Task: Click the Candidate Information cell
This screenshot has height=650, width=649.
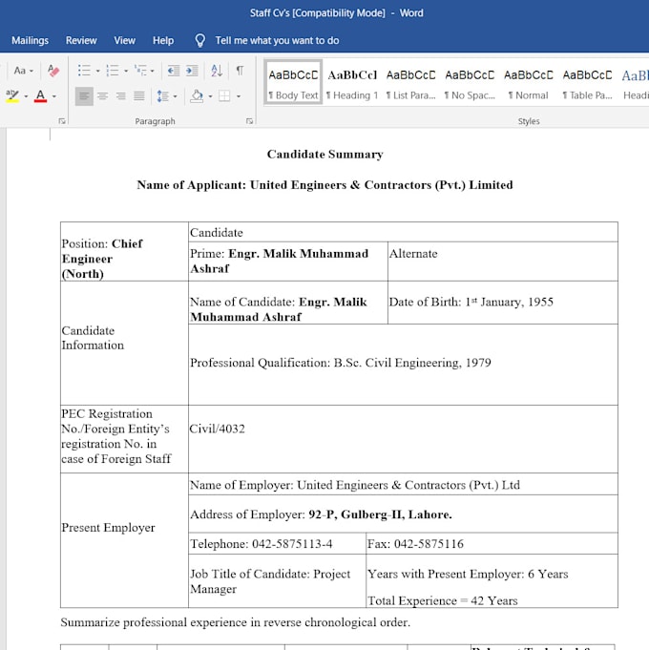Action: coord(124,344)
